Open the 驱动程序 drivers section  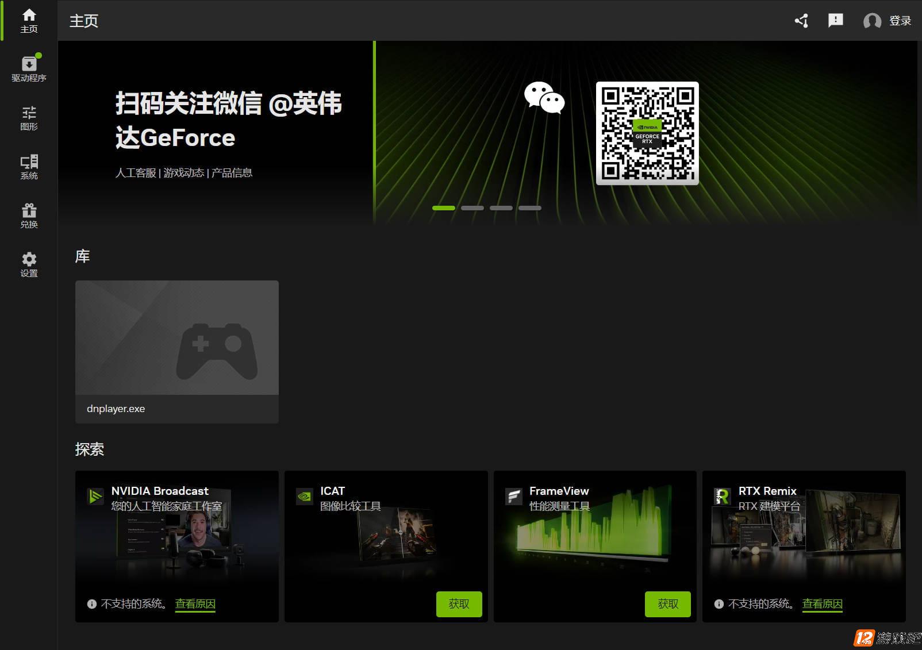point(29,69)
